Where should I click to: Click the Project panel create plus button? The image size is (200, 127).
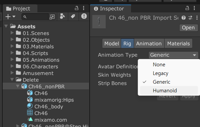[8, 17]
